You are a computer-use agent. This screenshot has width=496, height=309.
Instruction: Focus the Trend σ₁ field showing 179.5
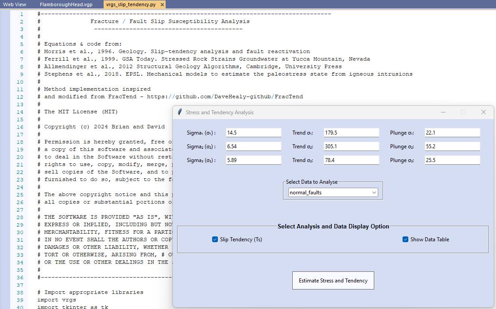click(352, 132)
